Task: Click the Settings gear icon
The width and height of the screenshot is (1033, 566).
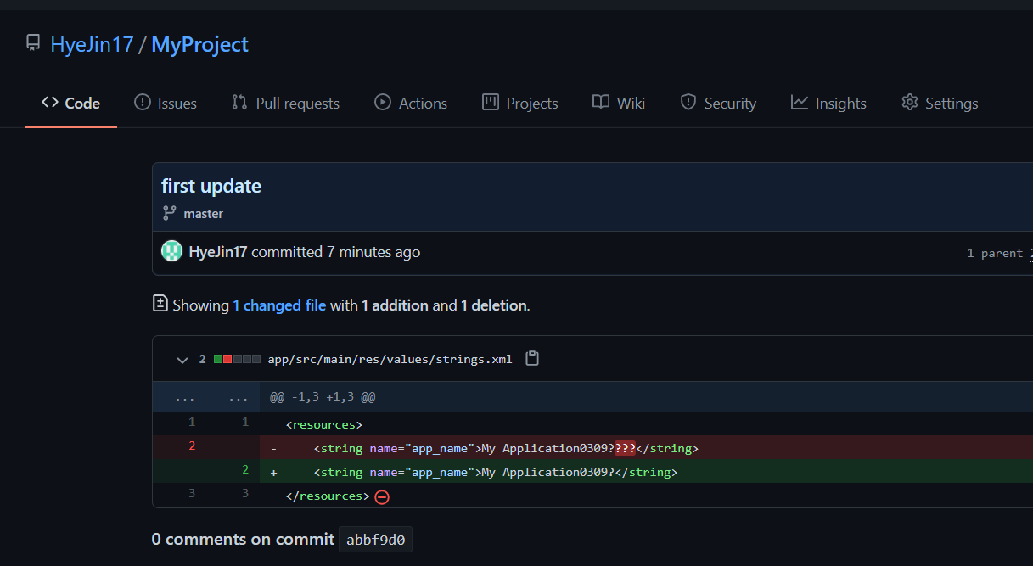Action: [x=910, y=102]
